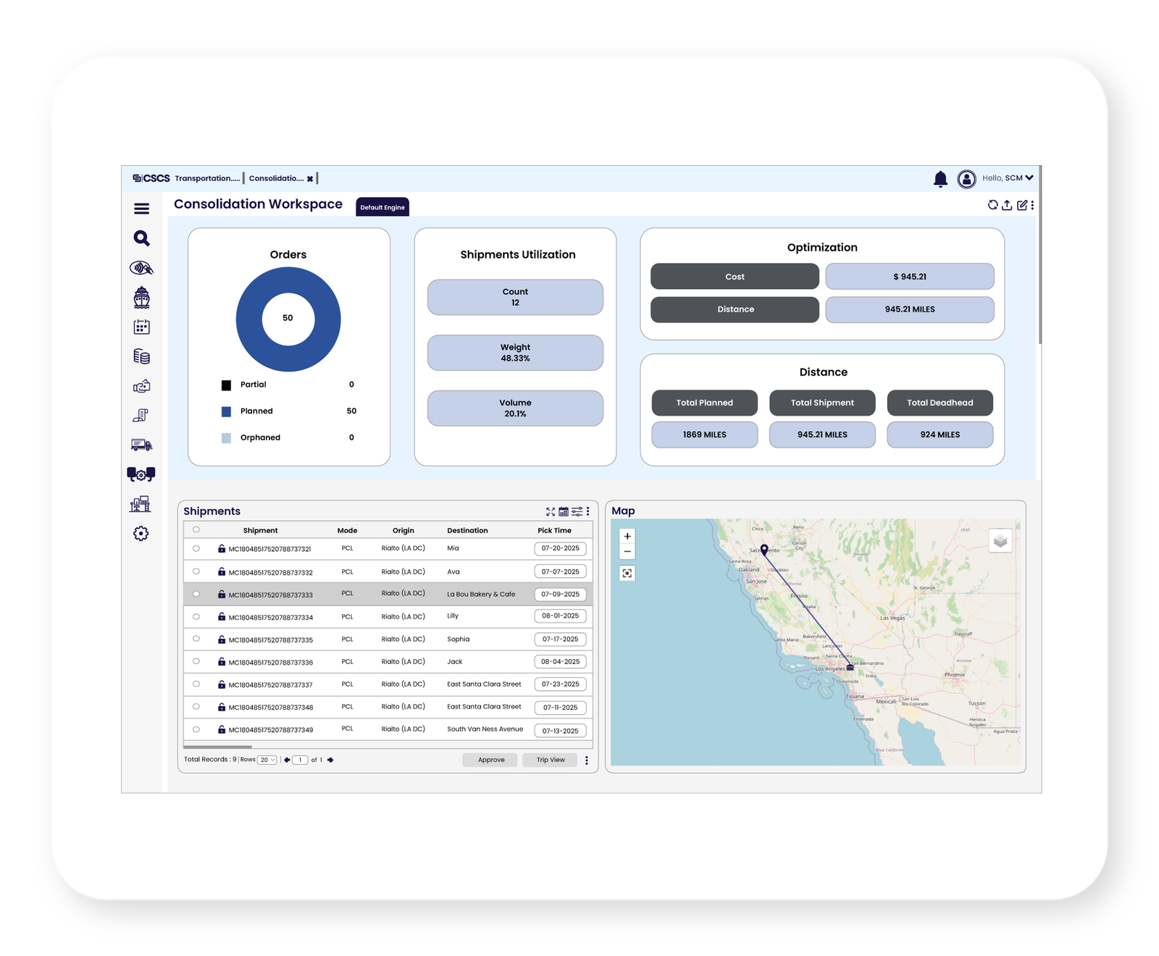Click the ship icon in the sidebar
1159x956 pixels.
point(141,298)
